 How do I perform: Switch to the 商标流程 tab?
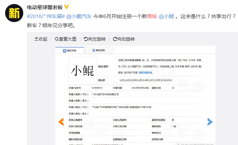click(99, 50)
